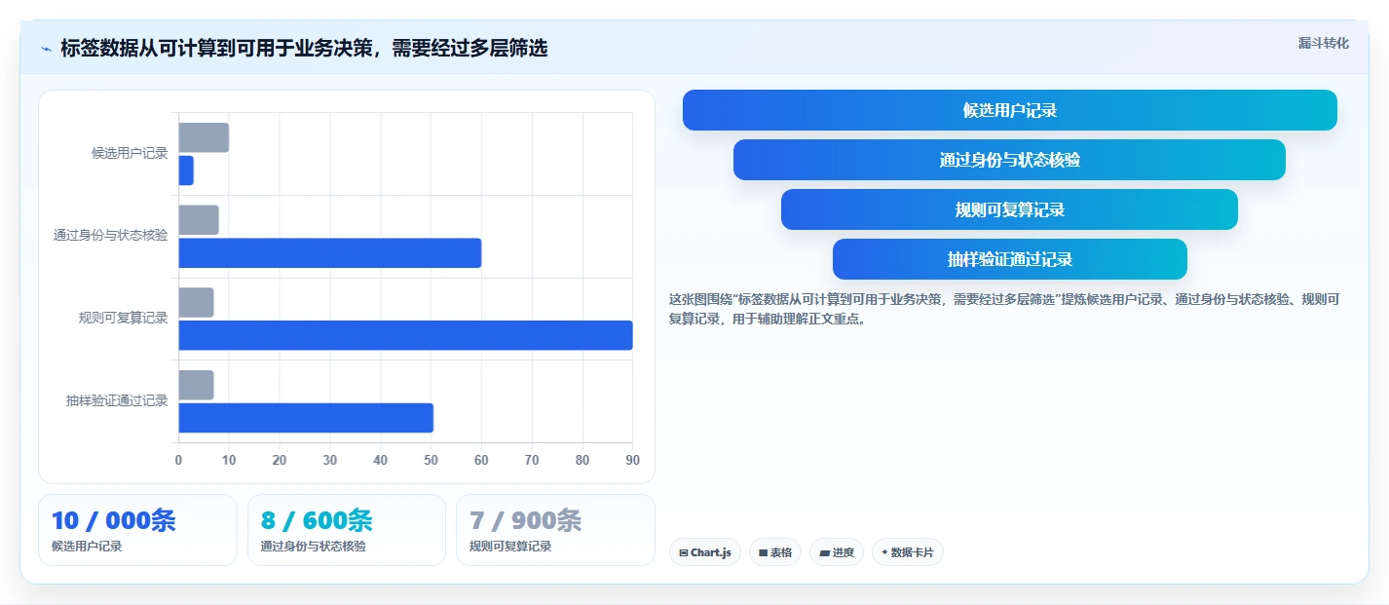Select the 抽样验证通过记录 funnel stage bar
Image resolution: width=1389 pixels, height=605 pixels.
click(x=1010, y=259)
